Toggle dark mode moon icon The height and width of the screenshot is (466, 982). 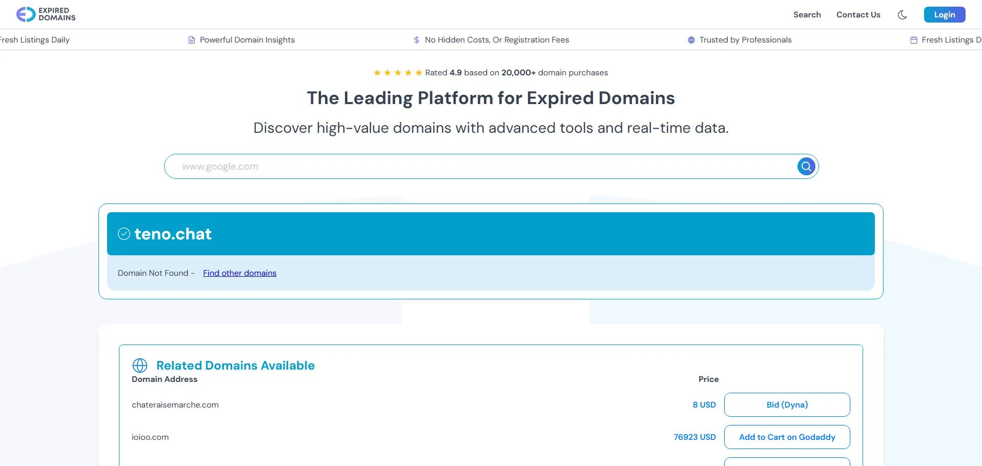[902, 15]
